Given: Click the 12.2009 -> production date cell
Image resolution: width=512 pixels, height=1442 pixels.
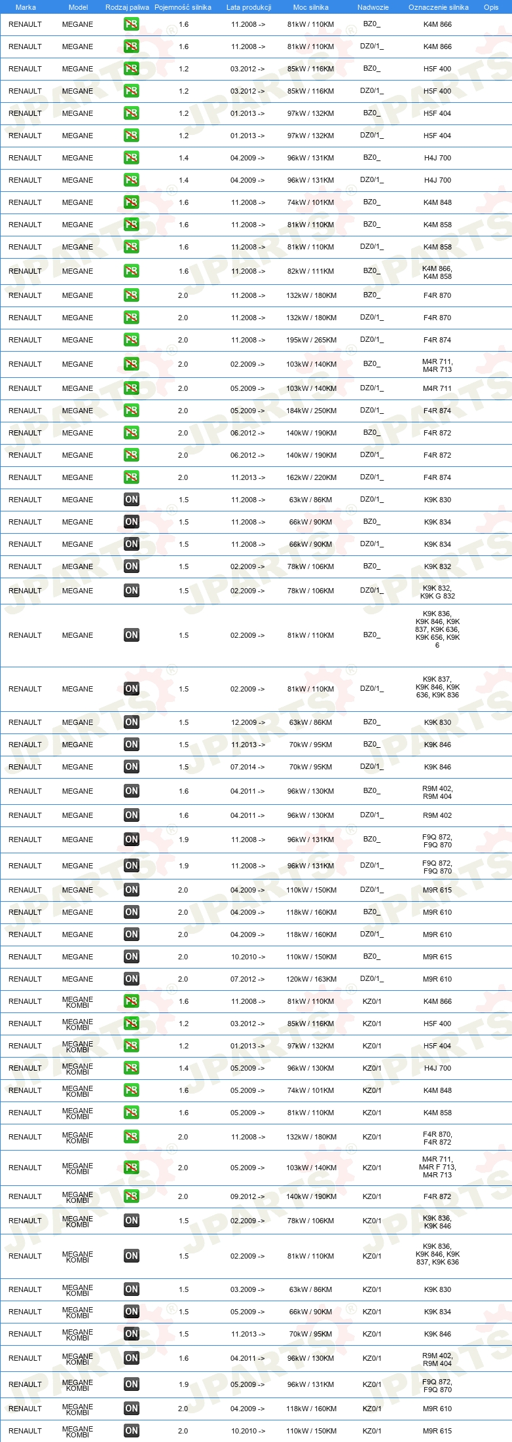Looking at the screenshot, I should (248, 722).
